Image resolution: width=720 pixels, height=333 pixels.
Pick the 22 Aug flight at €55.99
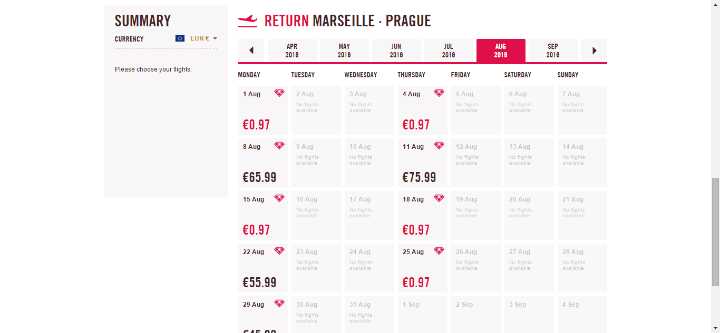(263, 268)
